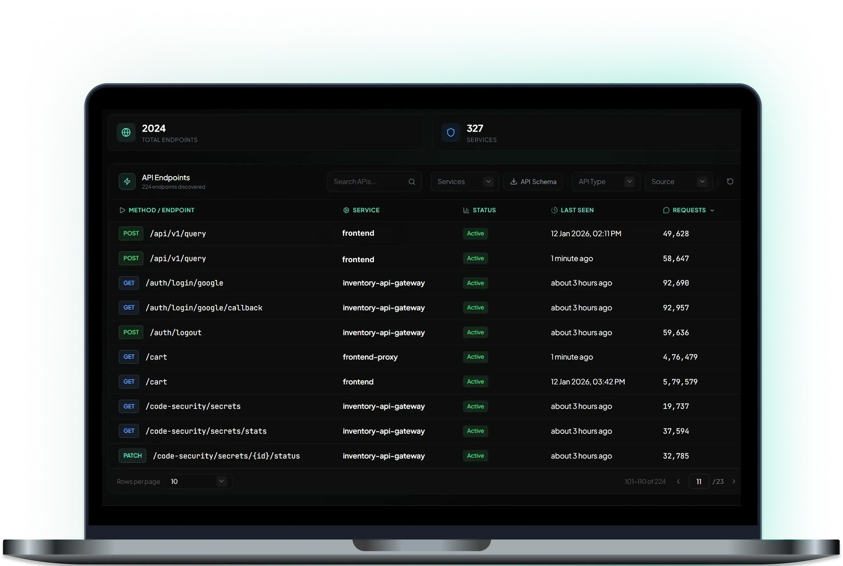Click the lightning bolt icon beside API Endpoints
Image resolution: width=843 pixels, height=566 pixels.
(x=127, y=182)
